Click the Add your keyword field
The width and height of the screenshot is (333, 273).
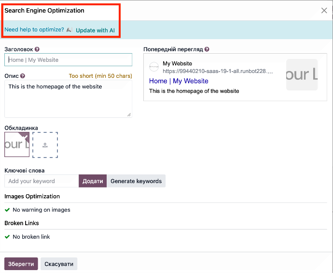pos(42,181)
